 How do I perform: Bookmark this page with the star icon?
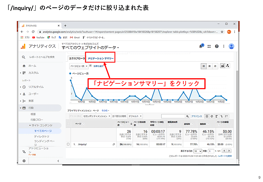[x=222, y=32]
